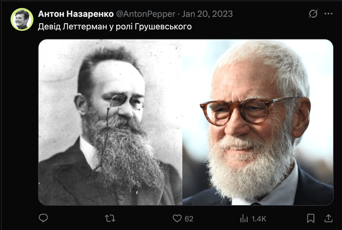Open the color photo of the man with glasses
Image resolution: width=342 pixels, height=230 pixels.
[x=258, y=122]
